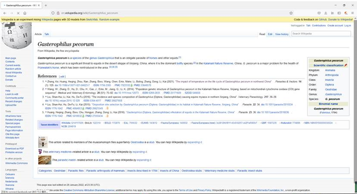This screenshot has width=357, height=194.
Task: Open the View history tab
Action: pos(282,34)
